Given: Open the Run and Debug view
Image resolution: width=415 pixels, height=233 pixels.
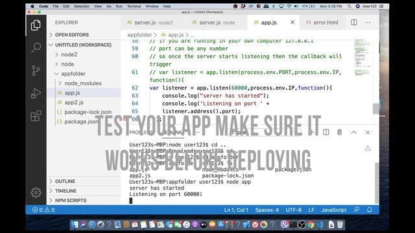Looking at the screenshot, I should tap(36, 93).
